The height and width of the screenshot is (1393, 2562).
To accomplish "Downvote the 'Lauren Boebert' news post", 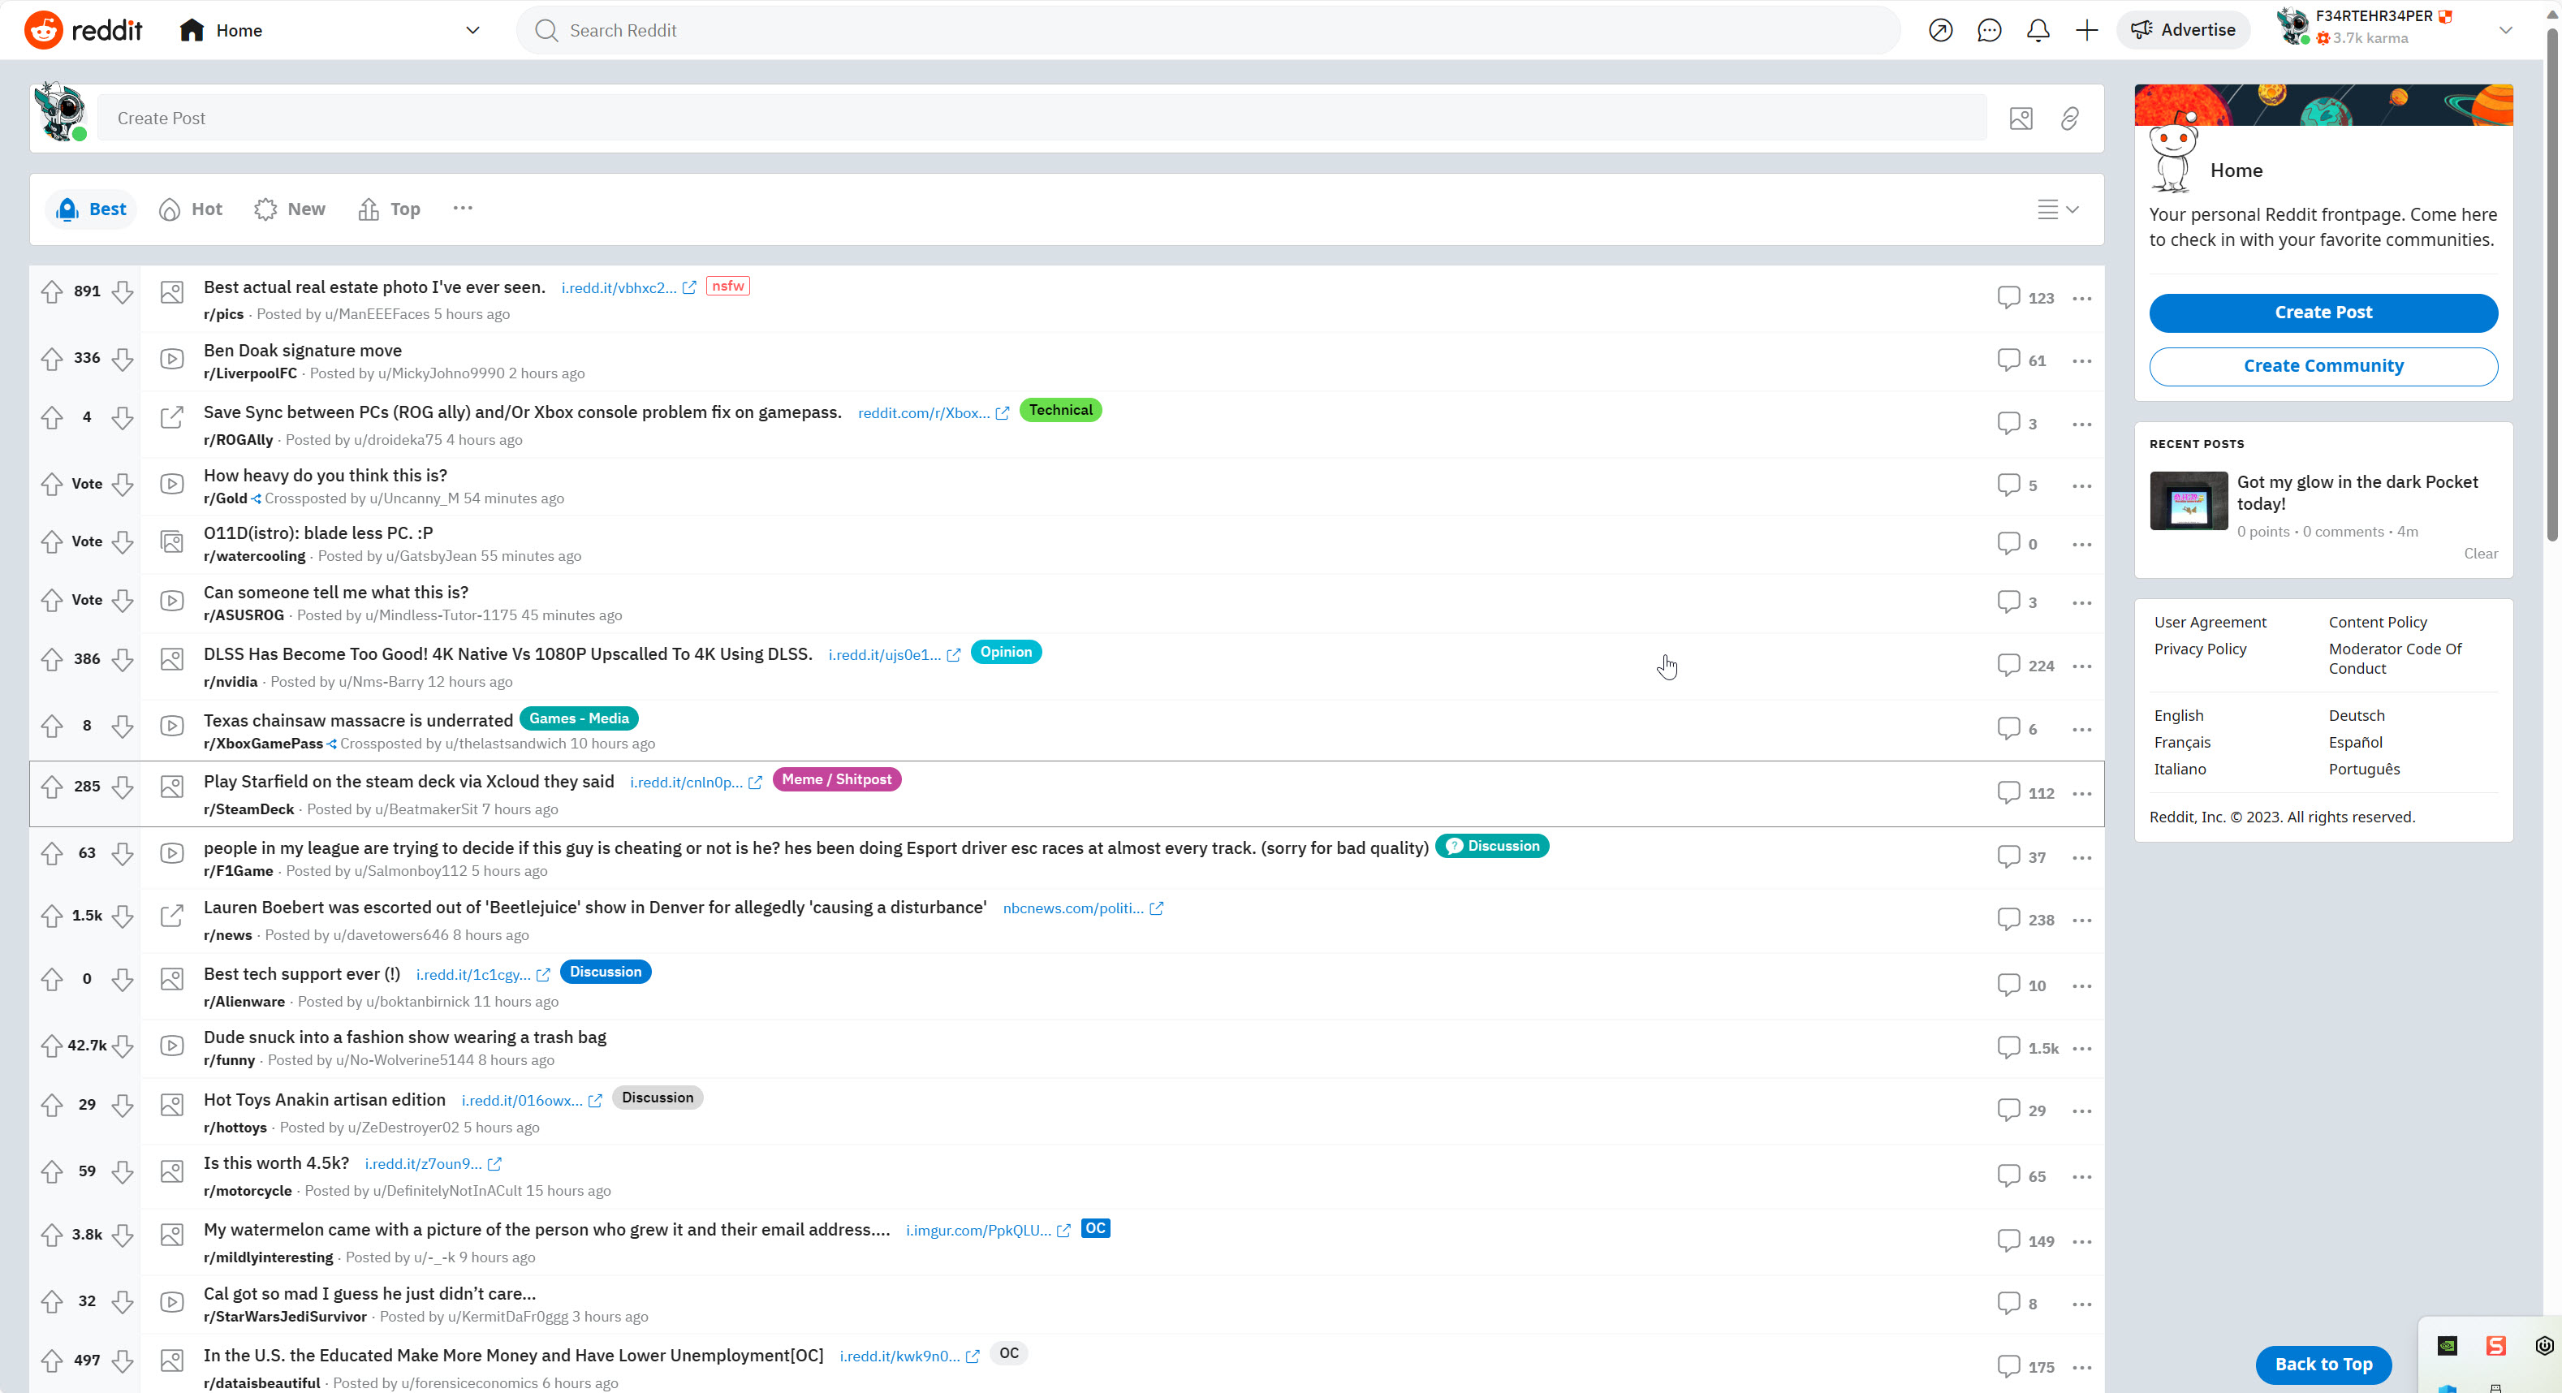I will click(x=123, y=916).
